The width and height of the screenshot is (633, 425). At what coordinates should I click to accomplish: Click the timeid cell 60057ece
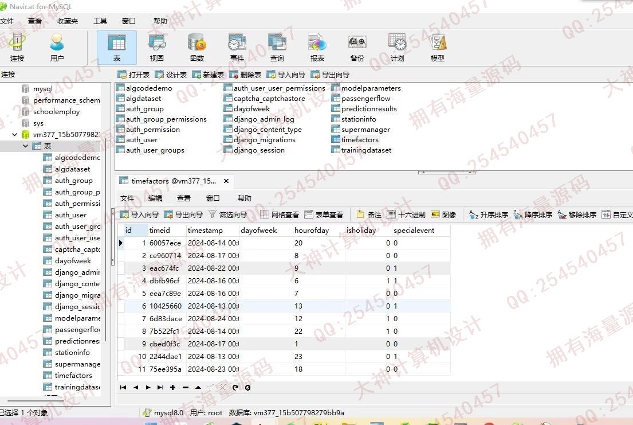pyautogui.click(x=166, y=243)
